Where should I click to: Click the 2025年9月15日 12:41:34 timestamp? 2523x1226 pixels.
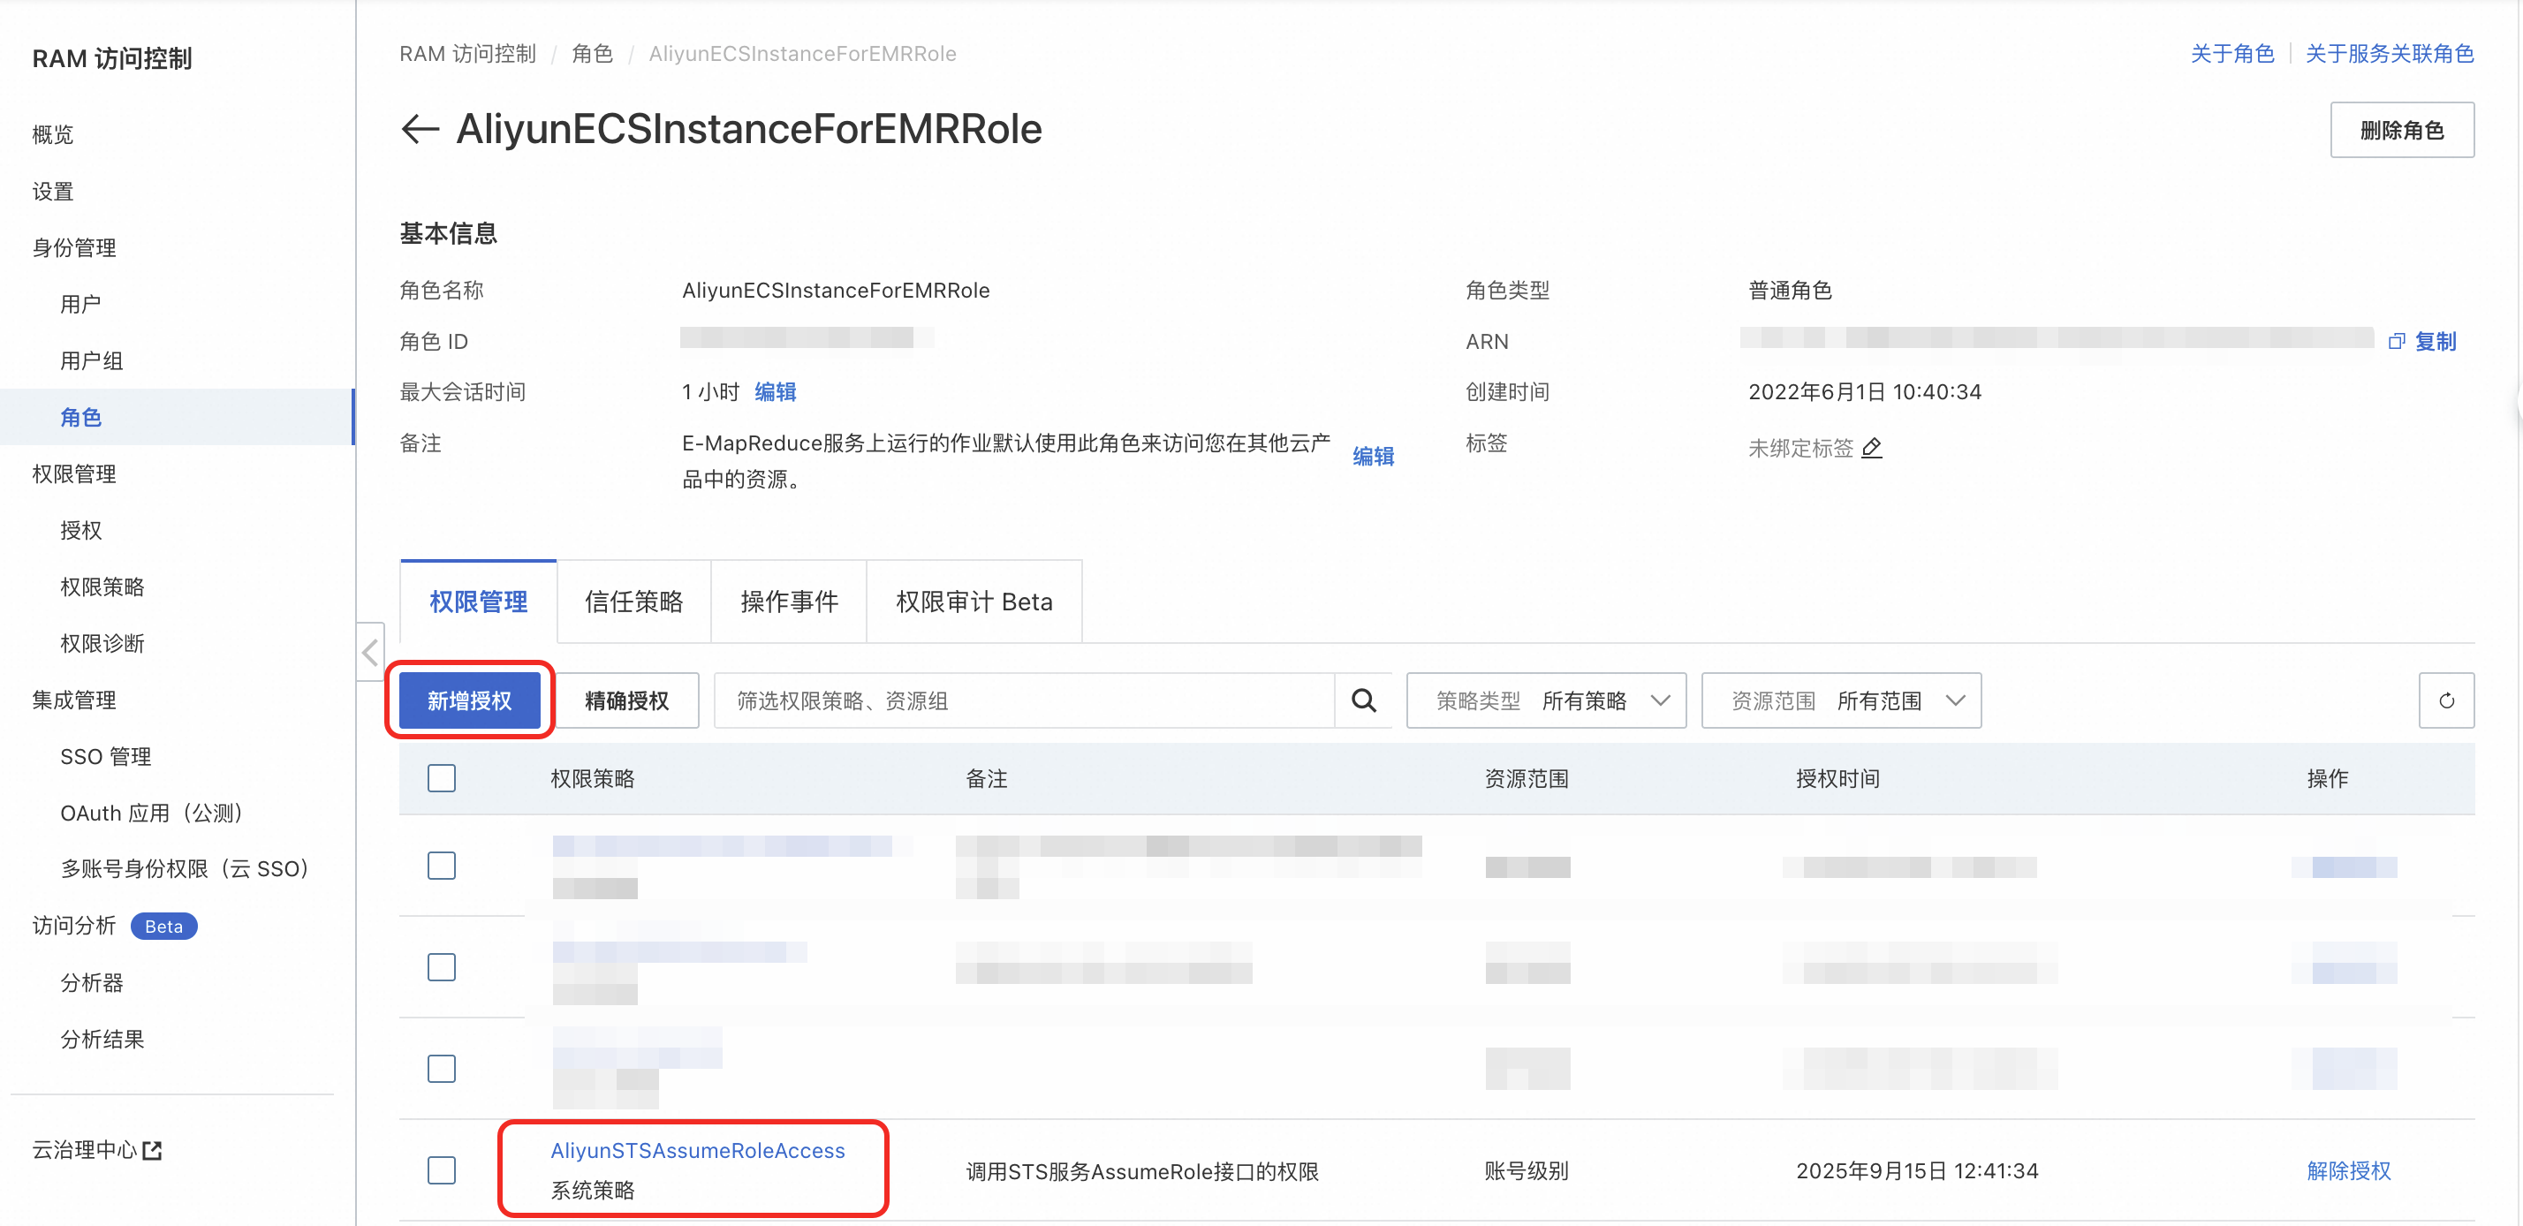tap(1917, 1170)
